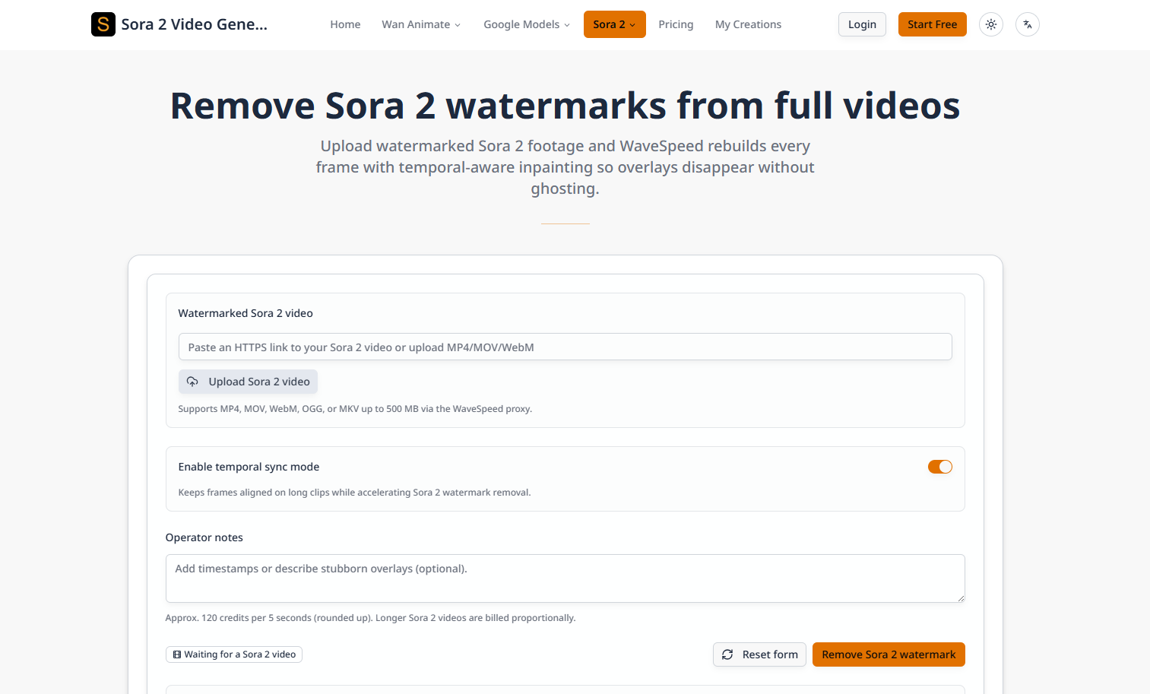
Task: Expand the Wan Animate dropdown
Action: [421, 24]
